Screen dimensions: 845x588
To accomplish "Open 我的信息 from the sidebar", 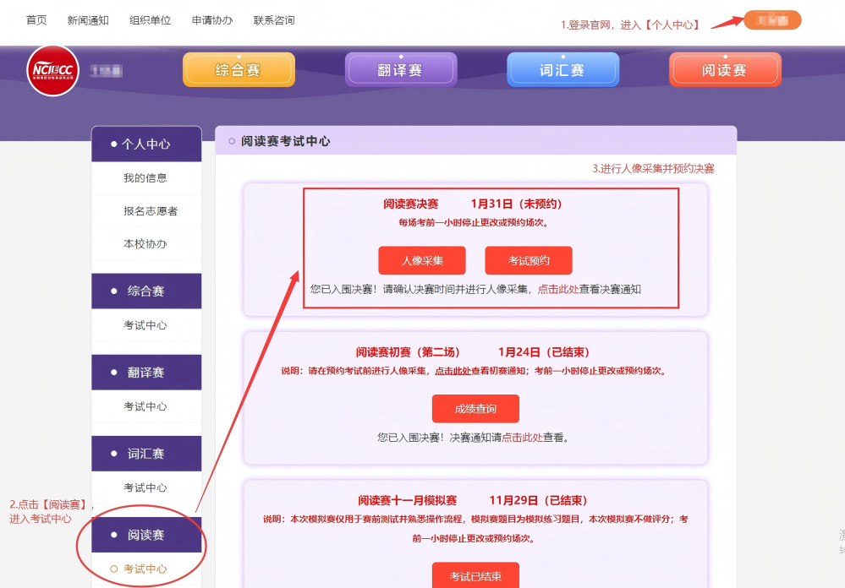I will tap(145, 178).
